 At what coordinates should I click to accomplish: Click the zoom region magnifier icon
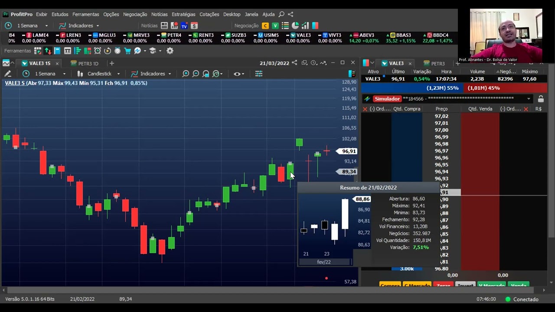point(206,74)
